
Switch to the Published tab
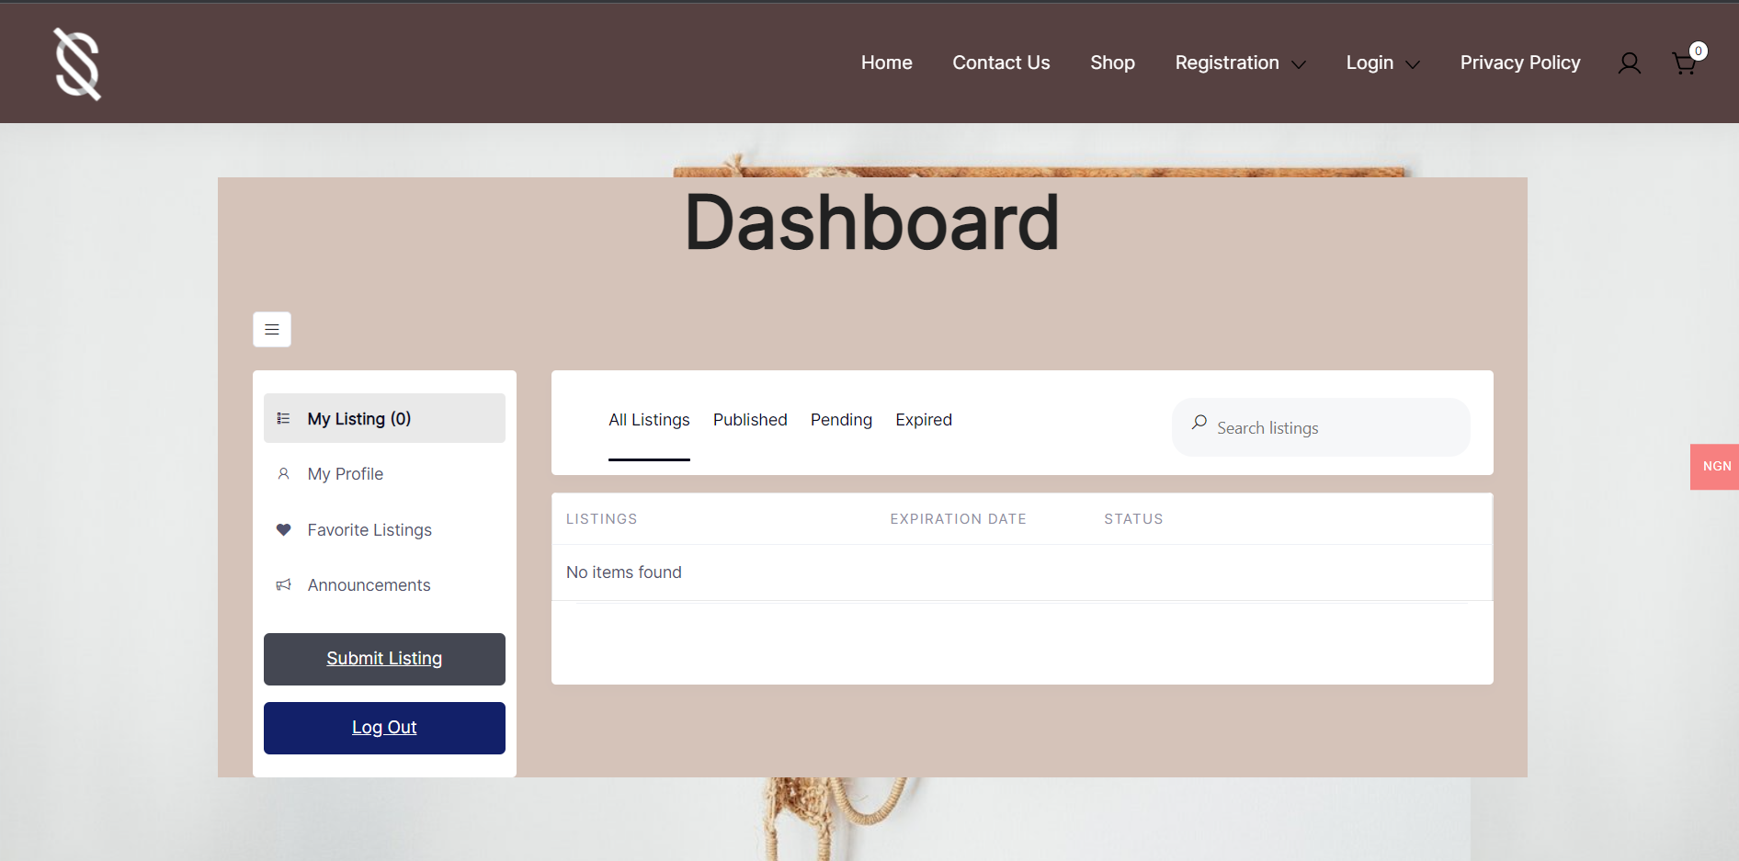click(750, 420)
